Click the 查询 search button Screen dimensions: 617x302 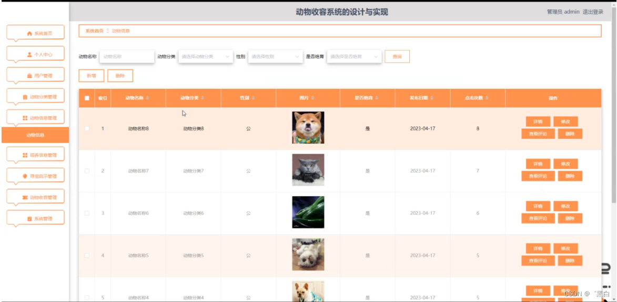(x=397, y=57)
